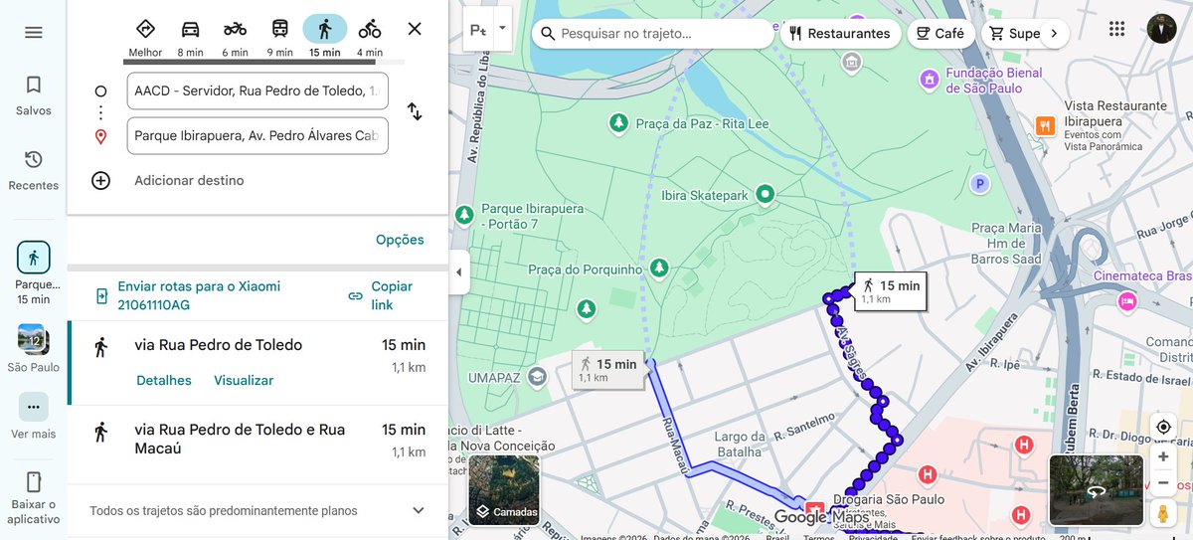
Task: Collapse the side panel arrow
Action: [x=458, y=271]
